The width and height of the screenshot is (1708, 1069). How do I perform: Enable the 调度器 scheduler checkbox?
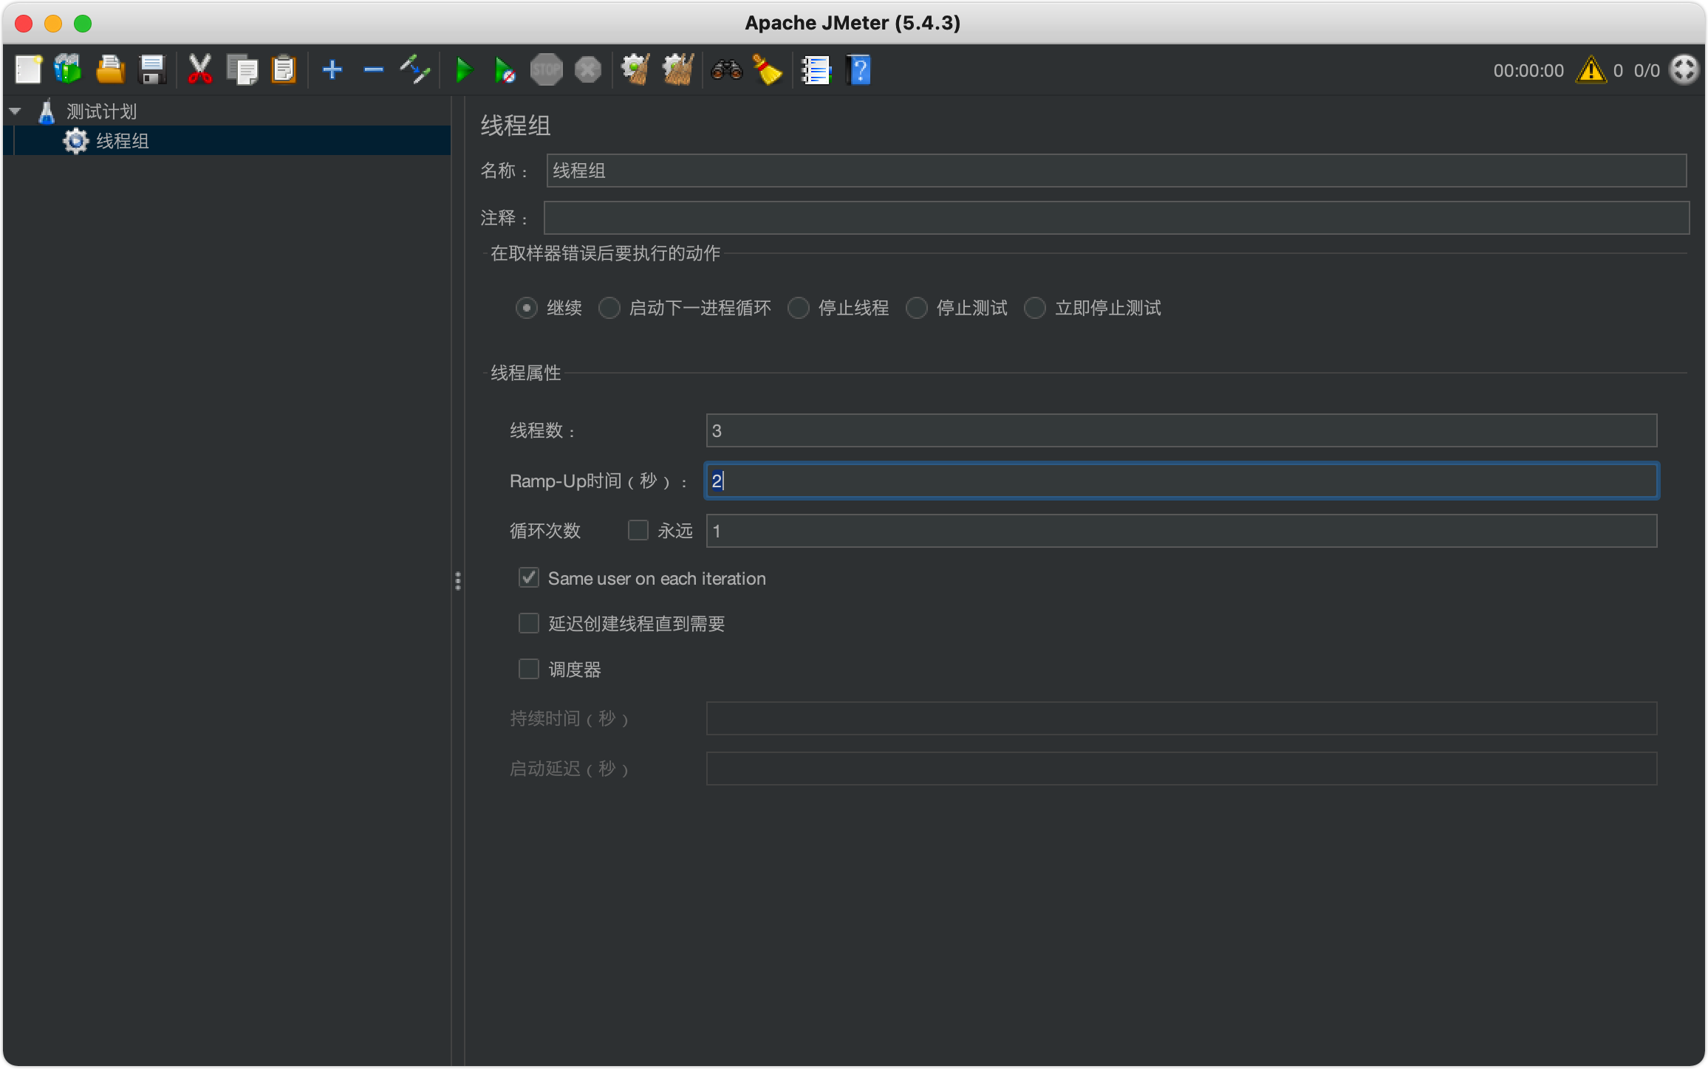[528, 669]
